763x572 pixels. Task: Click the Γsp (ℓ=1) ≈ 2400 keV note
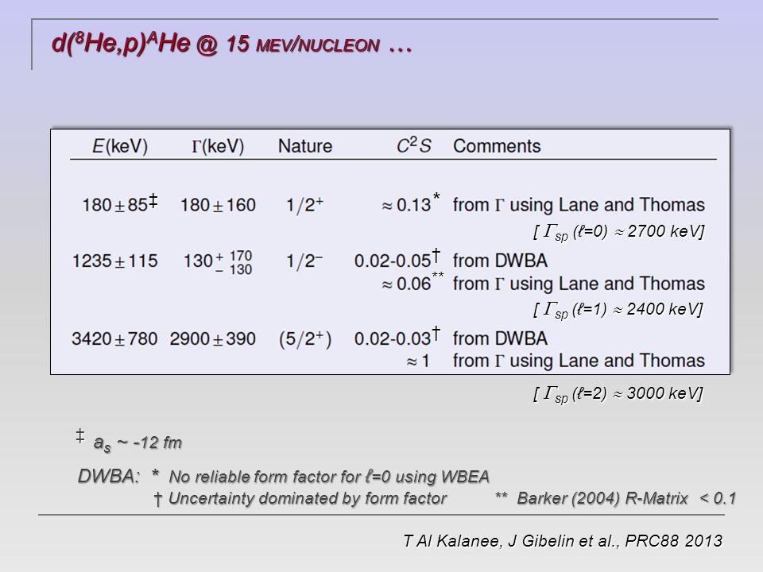pyautogui.click(x=618, y=309)
